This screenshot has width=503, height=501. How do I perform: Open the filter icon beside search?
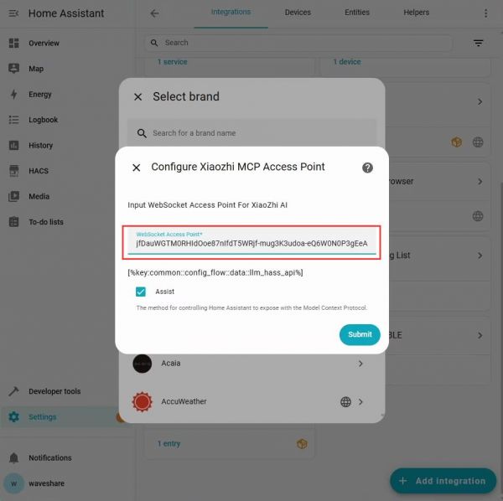(x=478, y=43)
